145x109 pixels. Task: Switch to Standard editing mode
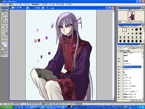tap(3, 49)
